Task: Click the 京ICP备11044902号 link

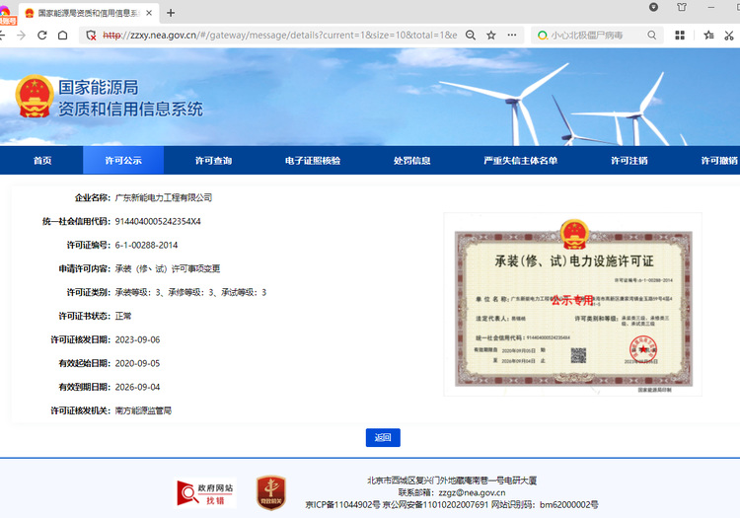Action: pyautogui.click(x=342, y=505)
